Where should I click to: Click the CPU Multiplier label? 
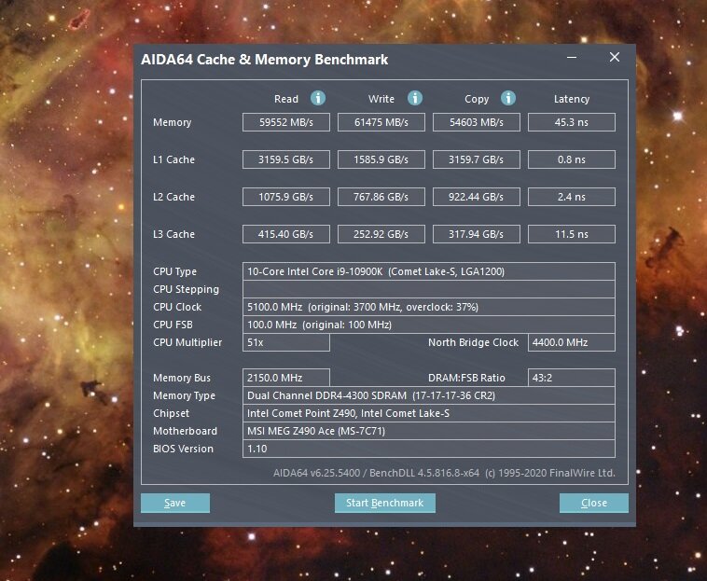coord(187,342)
